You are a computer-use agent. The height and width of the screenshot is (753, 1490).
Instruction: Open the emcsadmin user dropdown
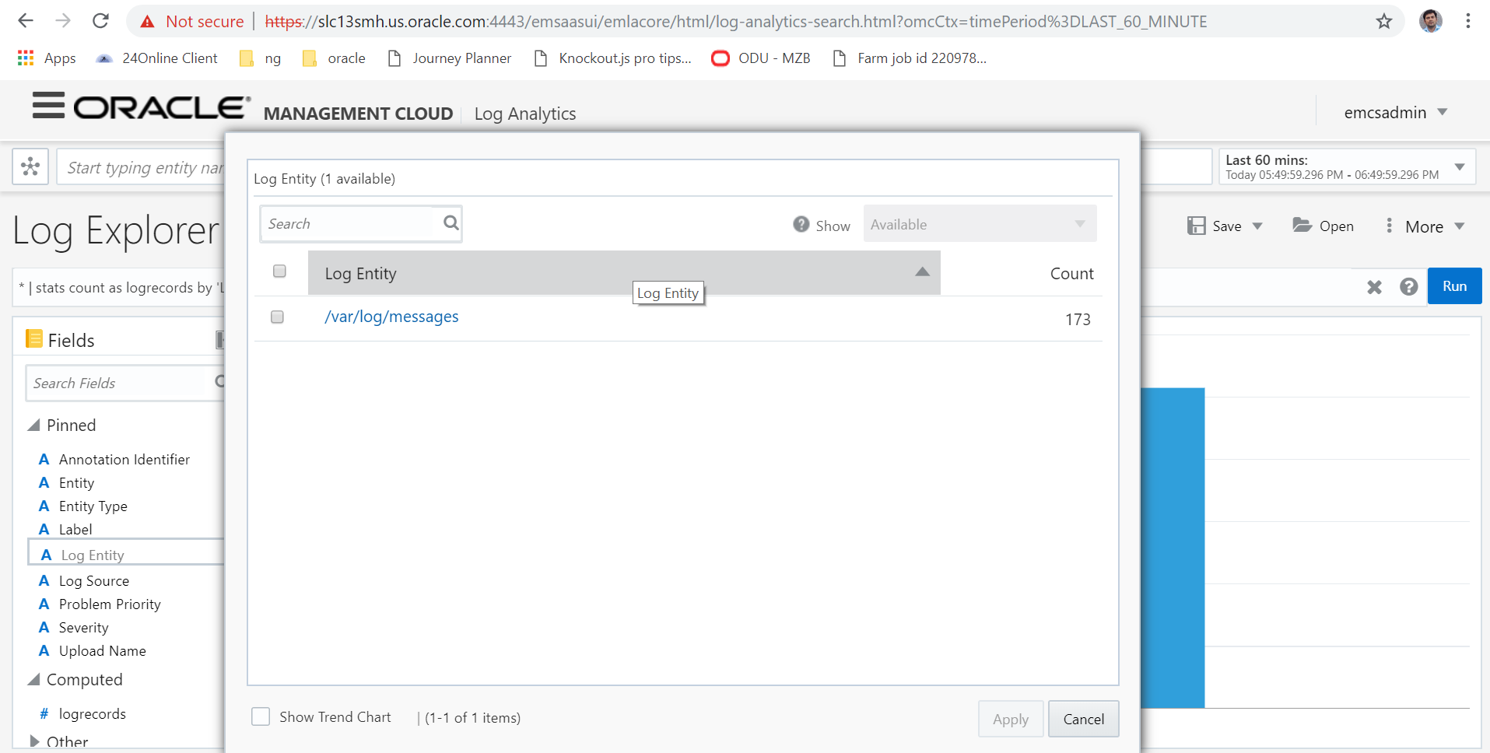coord(1396,113)
